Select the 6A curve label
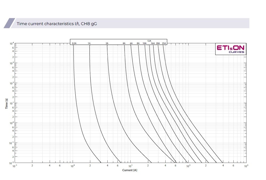 tap(131, 43)
